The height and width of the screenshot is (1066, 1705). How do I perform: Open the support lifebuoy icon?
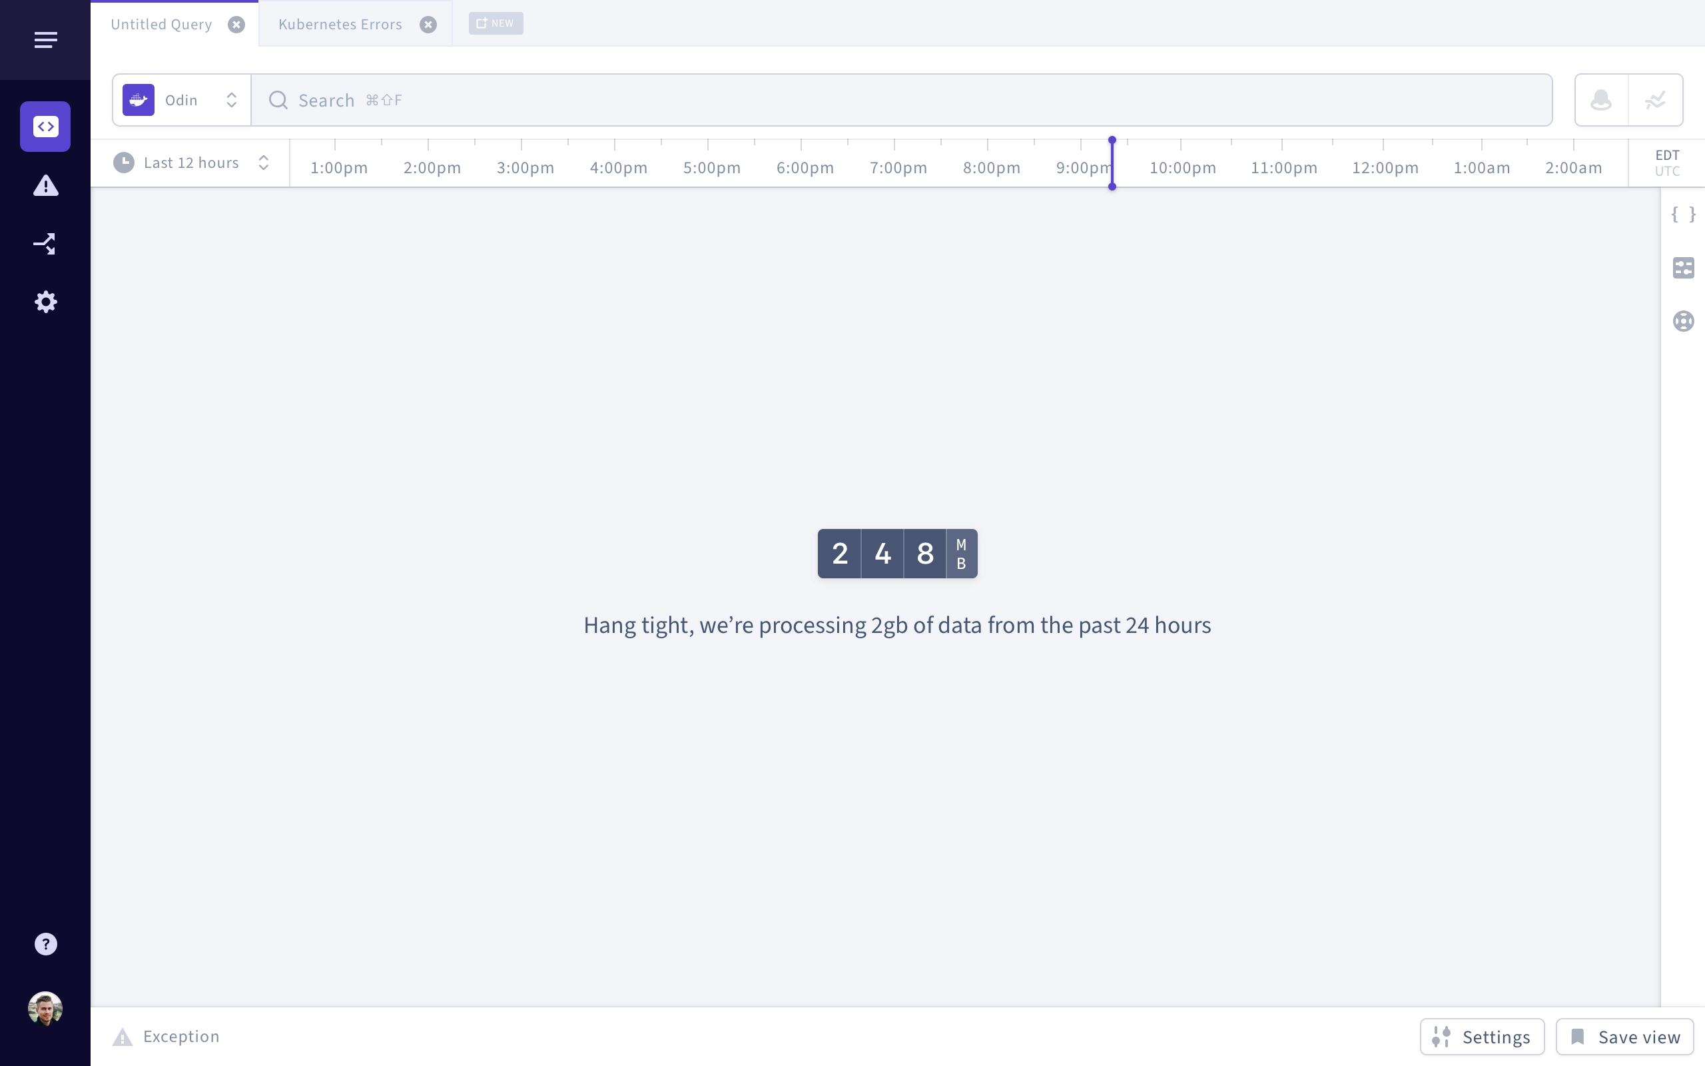pyautogui.click(x=1683, y=322)
